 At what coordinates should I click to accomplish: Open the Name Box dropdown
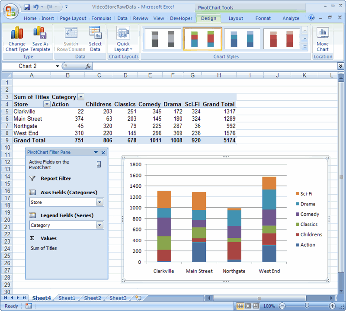pyautogui.click(x=58, y=66)
